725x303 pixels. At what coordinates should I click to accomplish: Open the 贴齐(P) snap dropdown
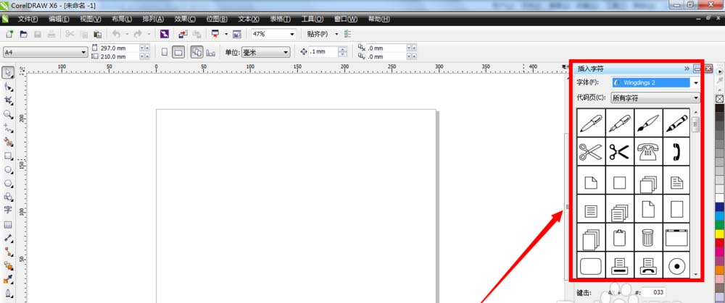336,34
